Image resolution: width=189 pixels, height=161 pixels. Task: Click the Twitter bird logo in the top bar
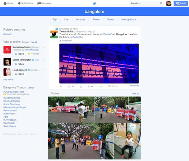pos(94,3)
